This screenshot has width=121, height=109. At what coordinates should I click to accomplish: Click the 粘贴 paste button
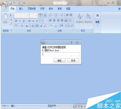click(5, 20)
